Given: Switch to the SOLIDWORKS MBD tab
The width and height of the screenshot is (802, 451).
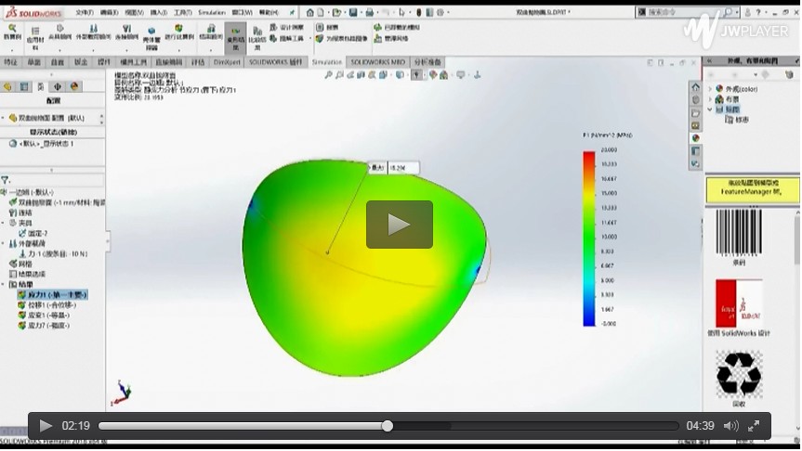Looking at the screenshot, I should click(x=378, y=62).
